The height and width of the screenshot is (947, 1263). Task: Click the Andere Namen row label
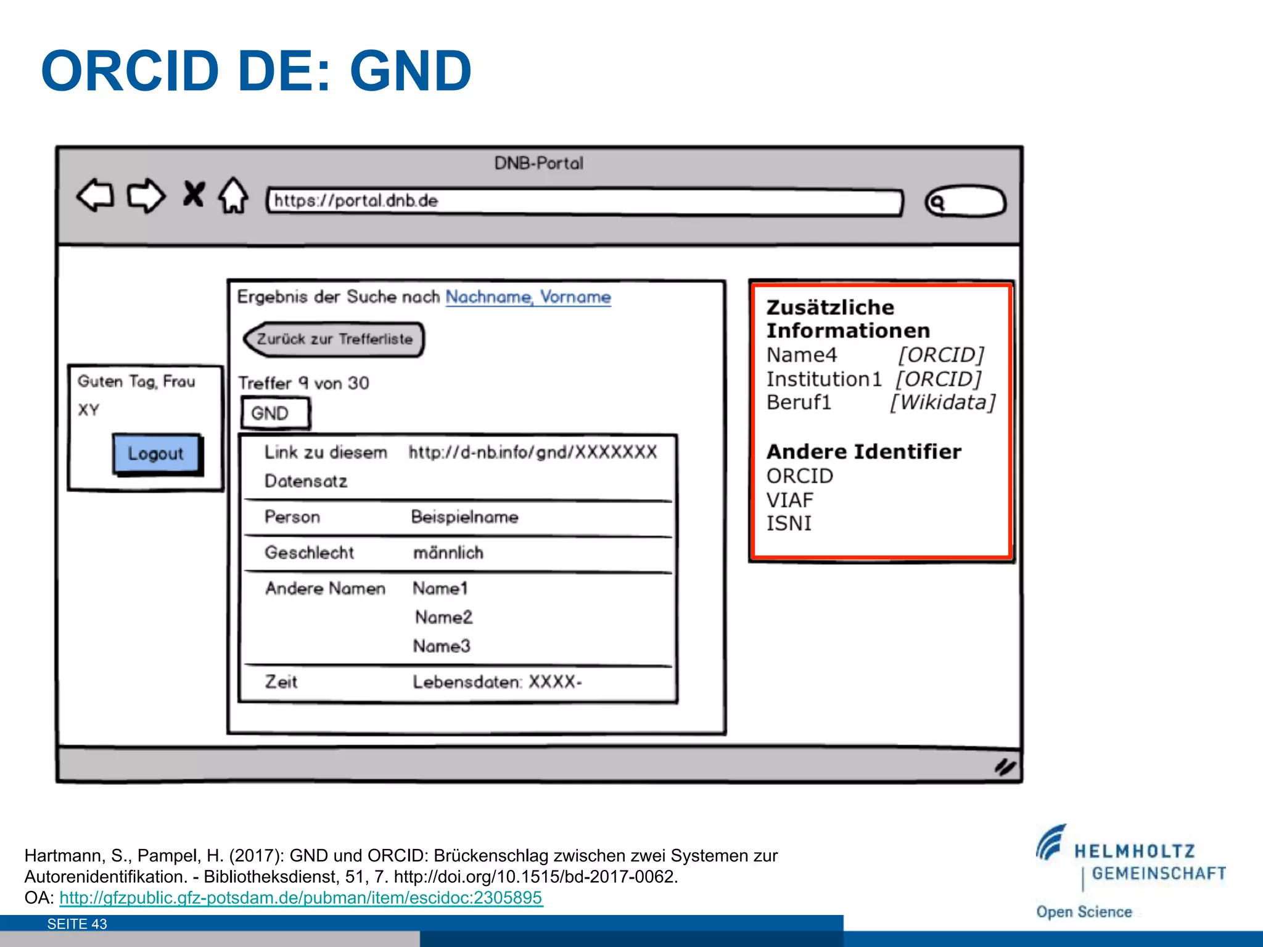pyautogui.click(x=325, y=588)
